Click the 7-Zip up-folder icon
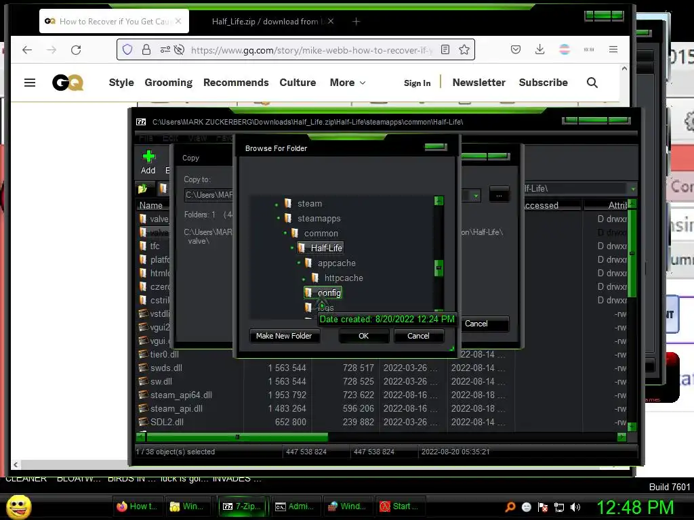This screenshot has width=694, height=520. click(142, 189)
